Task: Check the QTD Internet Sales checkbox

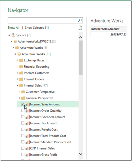Action: 23,148
